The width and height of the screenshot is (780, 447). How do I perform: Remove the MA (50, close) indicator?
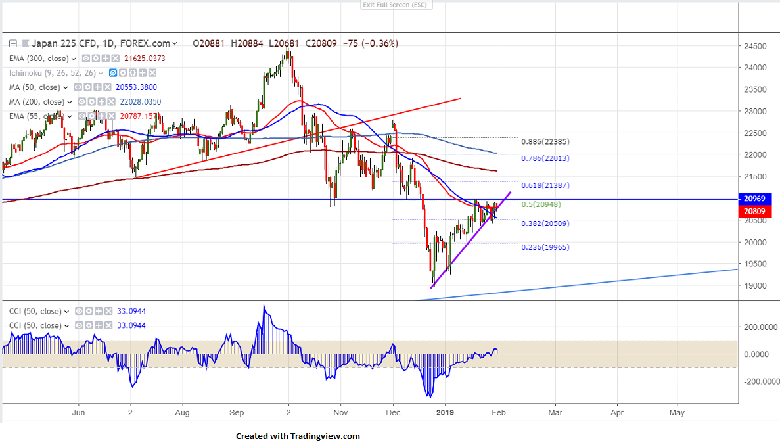pos(107,87)
